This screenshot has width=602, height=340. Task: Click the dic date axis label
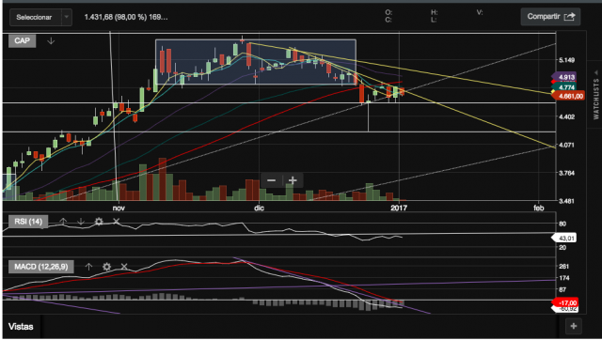coord(260,209)
